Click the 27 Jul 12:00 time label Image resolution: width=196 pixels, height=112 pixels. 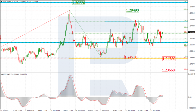click(17, 111)
